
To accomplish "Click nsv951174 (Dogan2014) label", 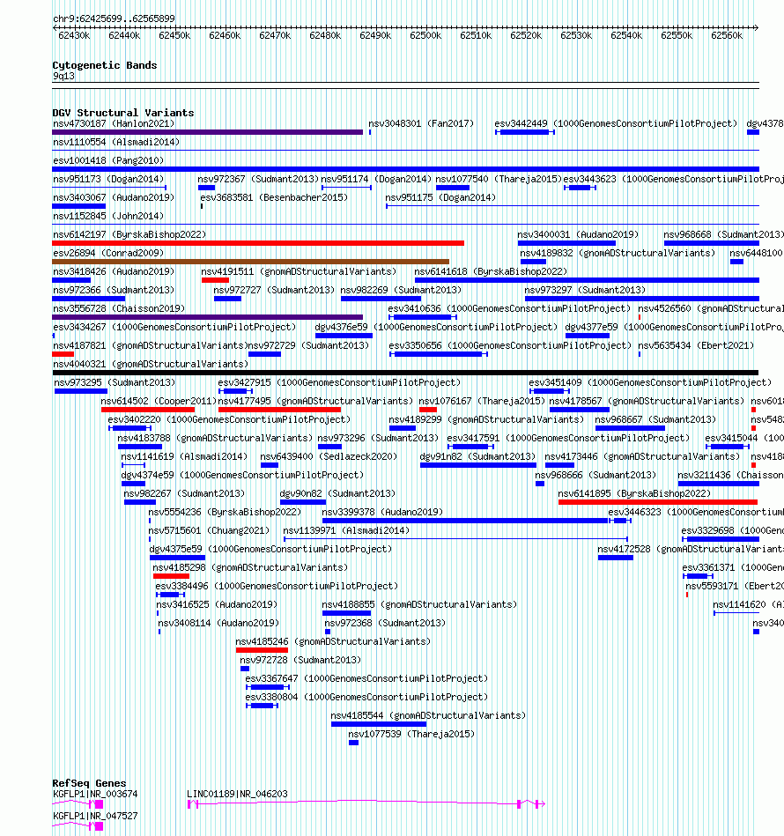I will 376,179.
